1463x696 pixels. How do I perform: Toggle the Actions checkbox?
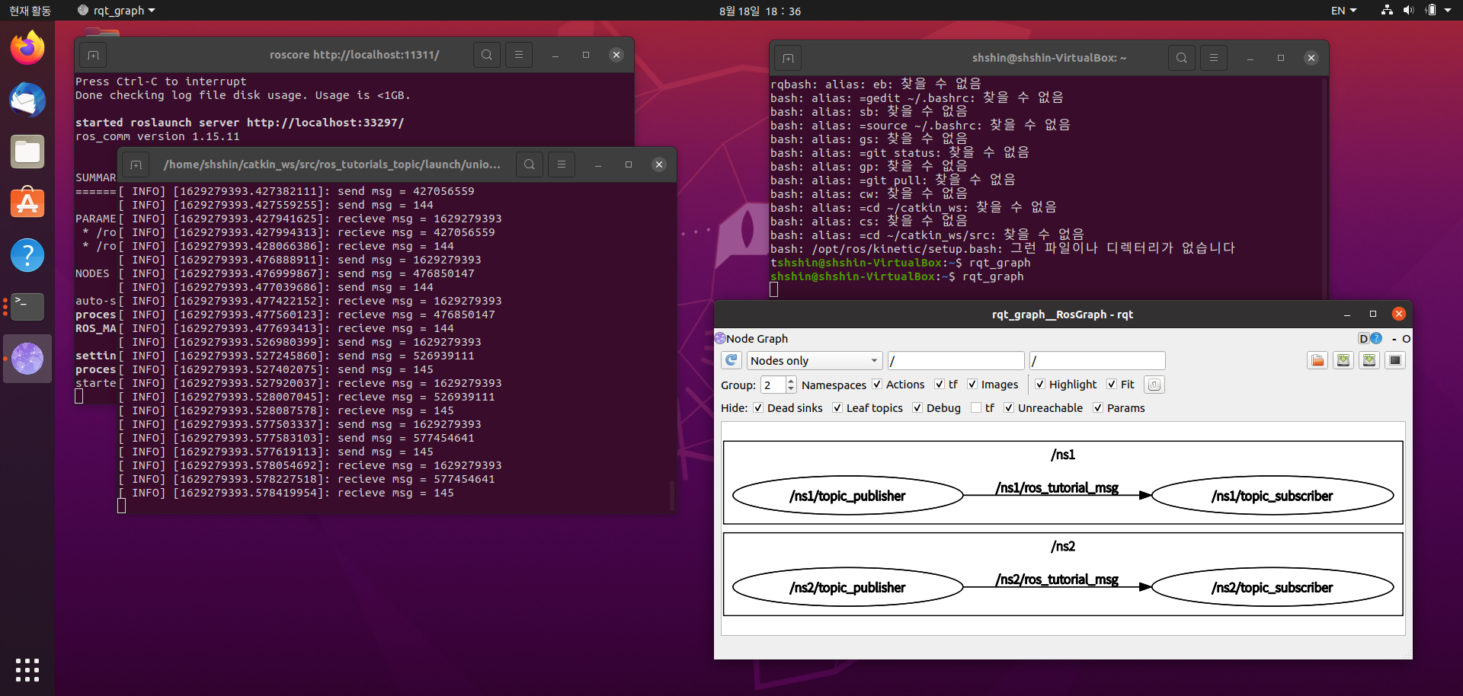[x=877, y=385]
